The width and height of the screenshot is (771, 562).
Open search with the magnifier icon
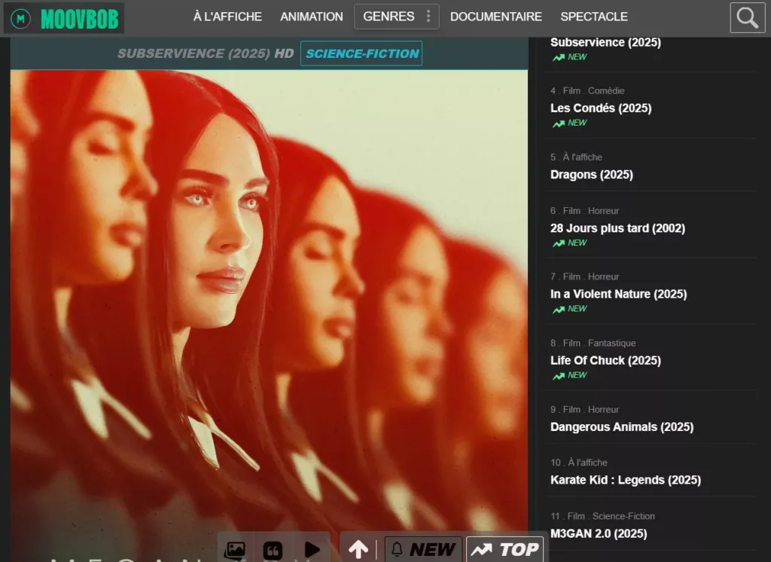click(747, 18)
